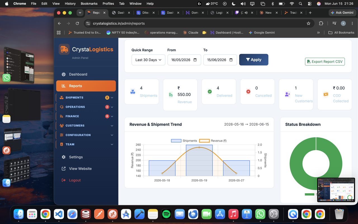
Task: Bookmark this page with the star
Action: [308, 24]
